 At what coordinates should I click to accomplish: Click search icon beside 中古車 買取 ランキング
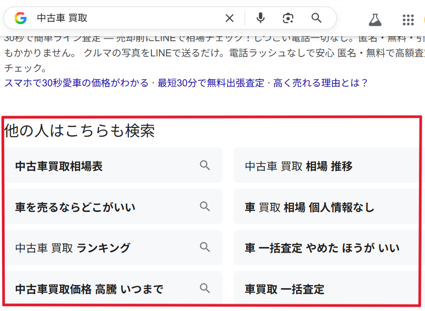(205, 247)
